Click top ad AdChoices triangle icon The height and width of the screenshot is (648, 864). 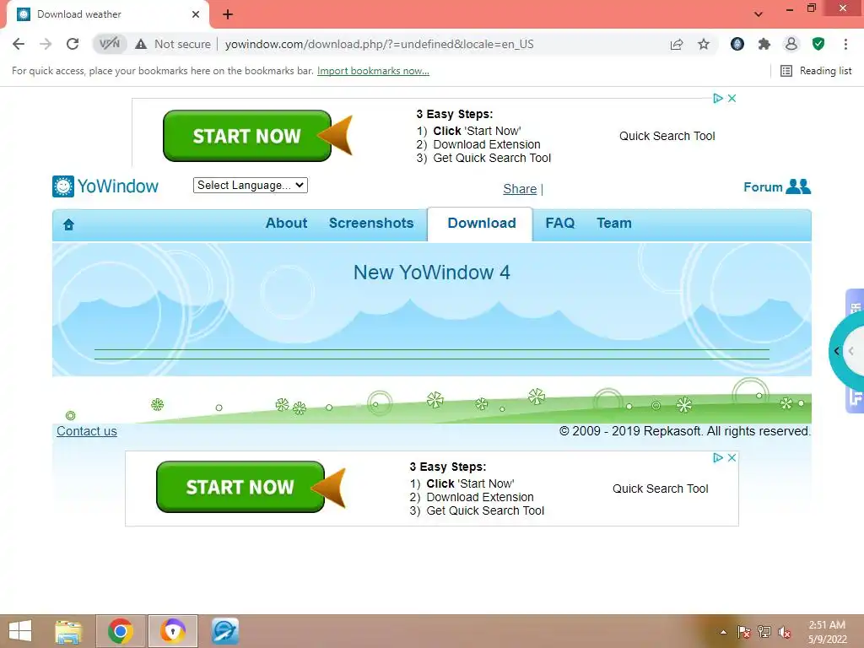tap(717, 98)
